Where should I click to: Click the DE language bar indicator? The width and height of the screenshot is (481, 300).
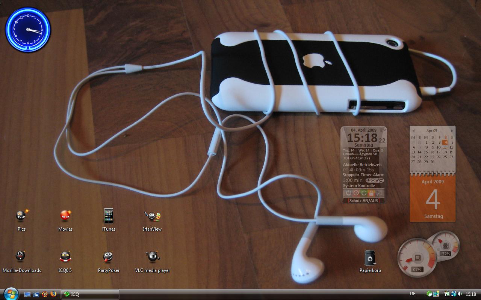pos(413,294)
